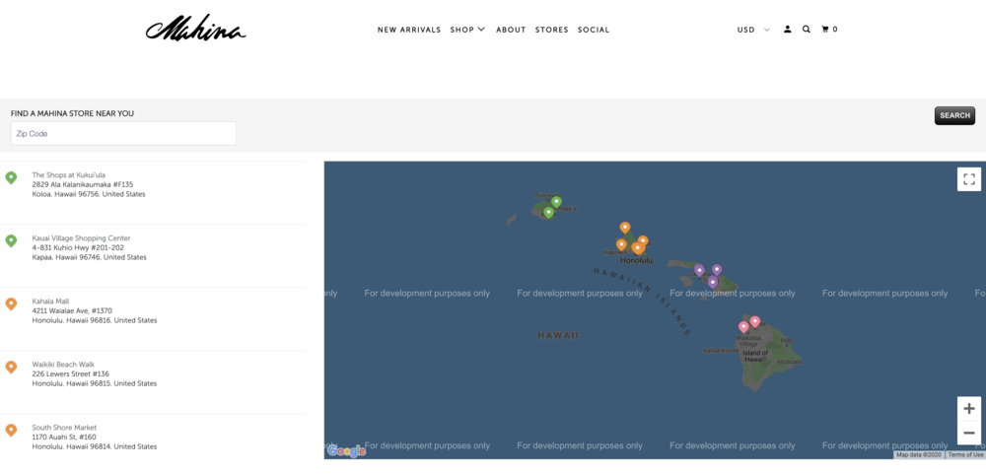
Task: Select Waikiki Beach Walk store name
Action: (x=63, y=364)
